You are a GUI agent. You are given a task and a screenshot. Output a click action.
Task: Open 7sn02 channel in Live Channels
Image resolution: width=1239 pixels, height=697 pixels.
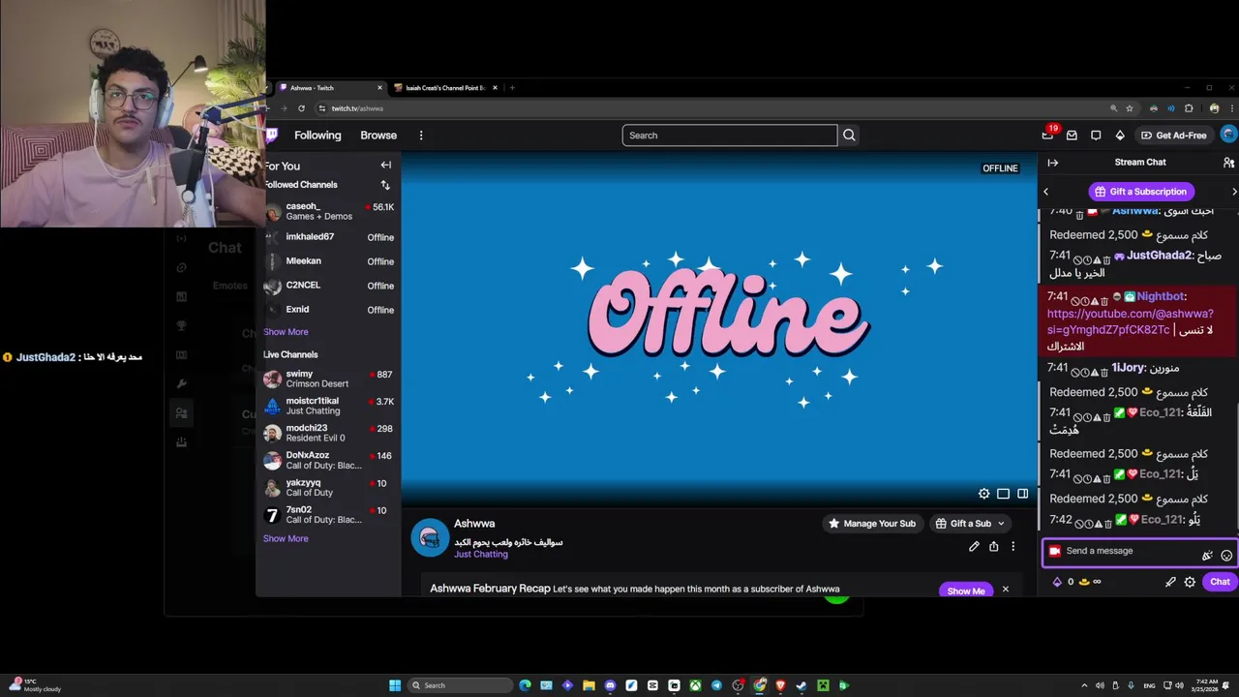pos(330,514)
